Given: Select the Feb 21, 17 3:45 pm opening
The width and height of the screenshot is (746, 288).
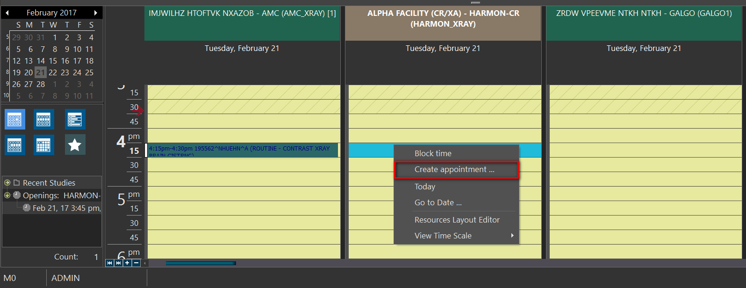Looking at the screenshot, I should tap(66, 208).
